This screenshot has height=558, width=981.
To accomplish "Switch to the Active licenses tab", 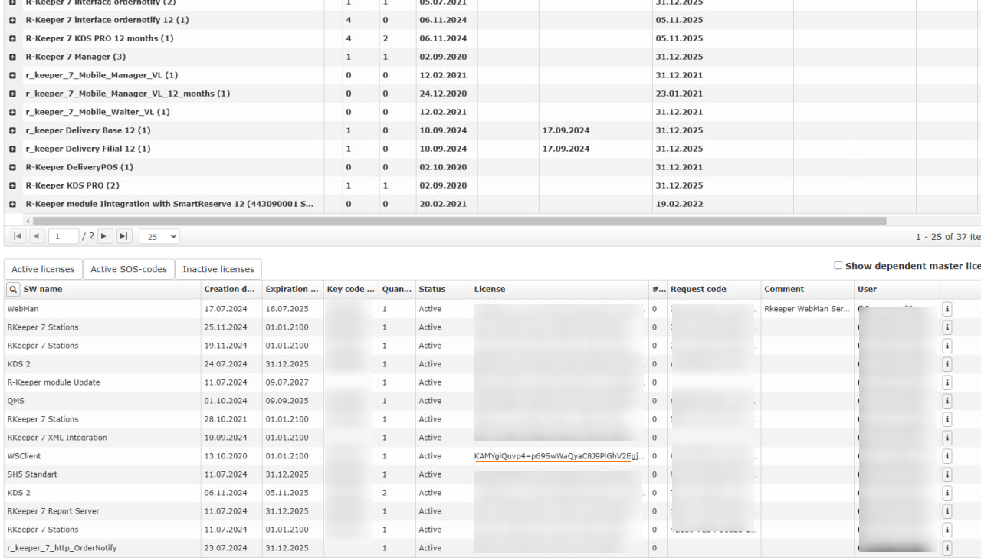I will 43,269.
